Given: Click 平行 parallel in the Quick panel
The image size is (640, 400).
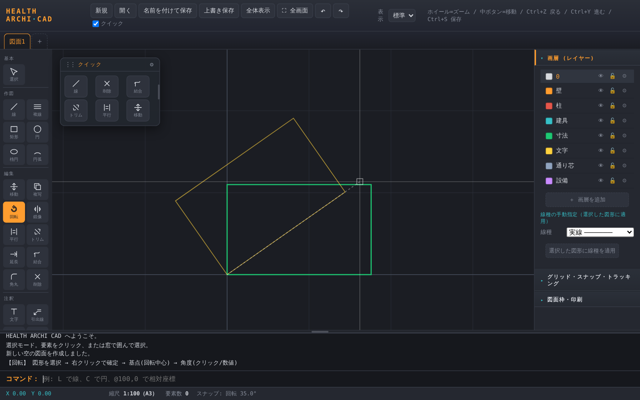Looking at the screenshot, I should click(107, 110).
